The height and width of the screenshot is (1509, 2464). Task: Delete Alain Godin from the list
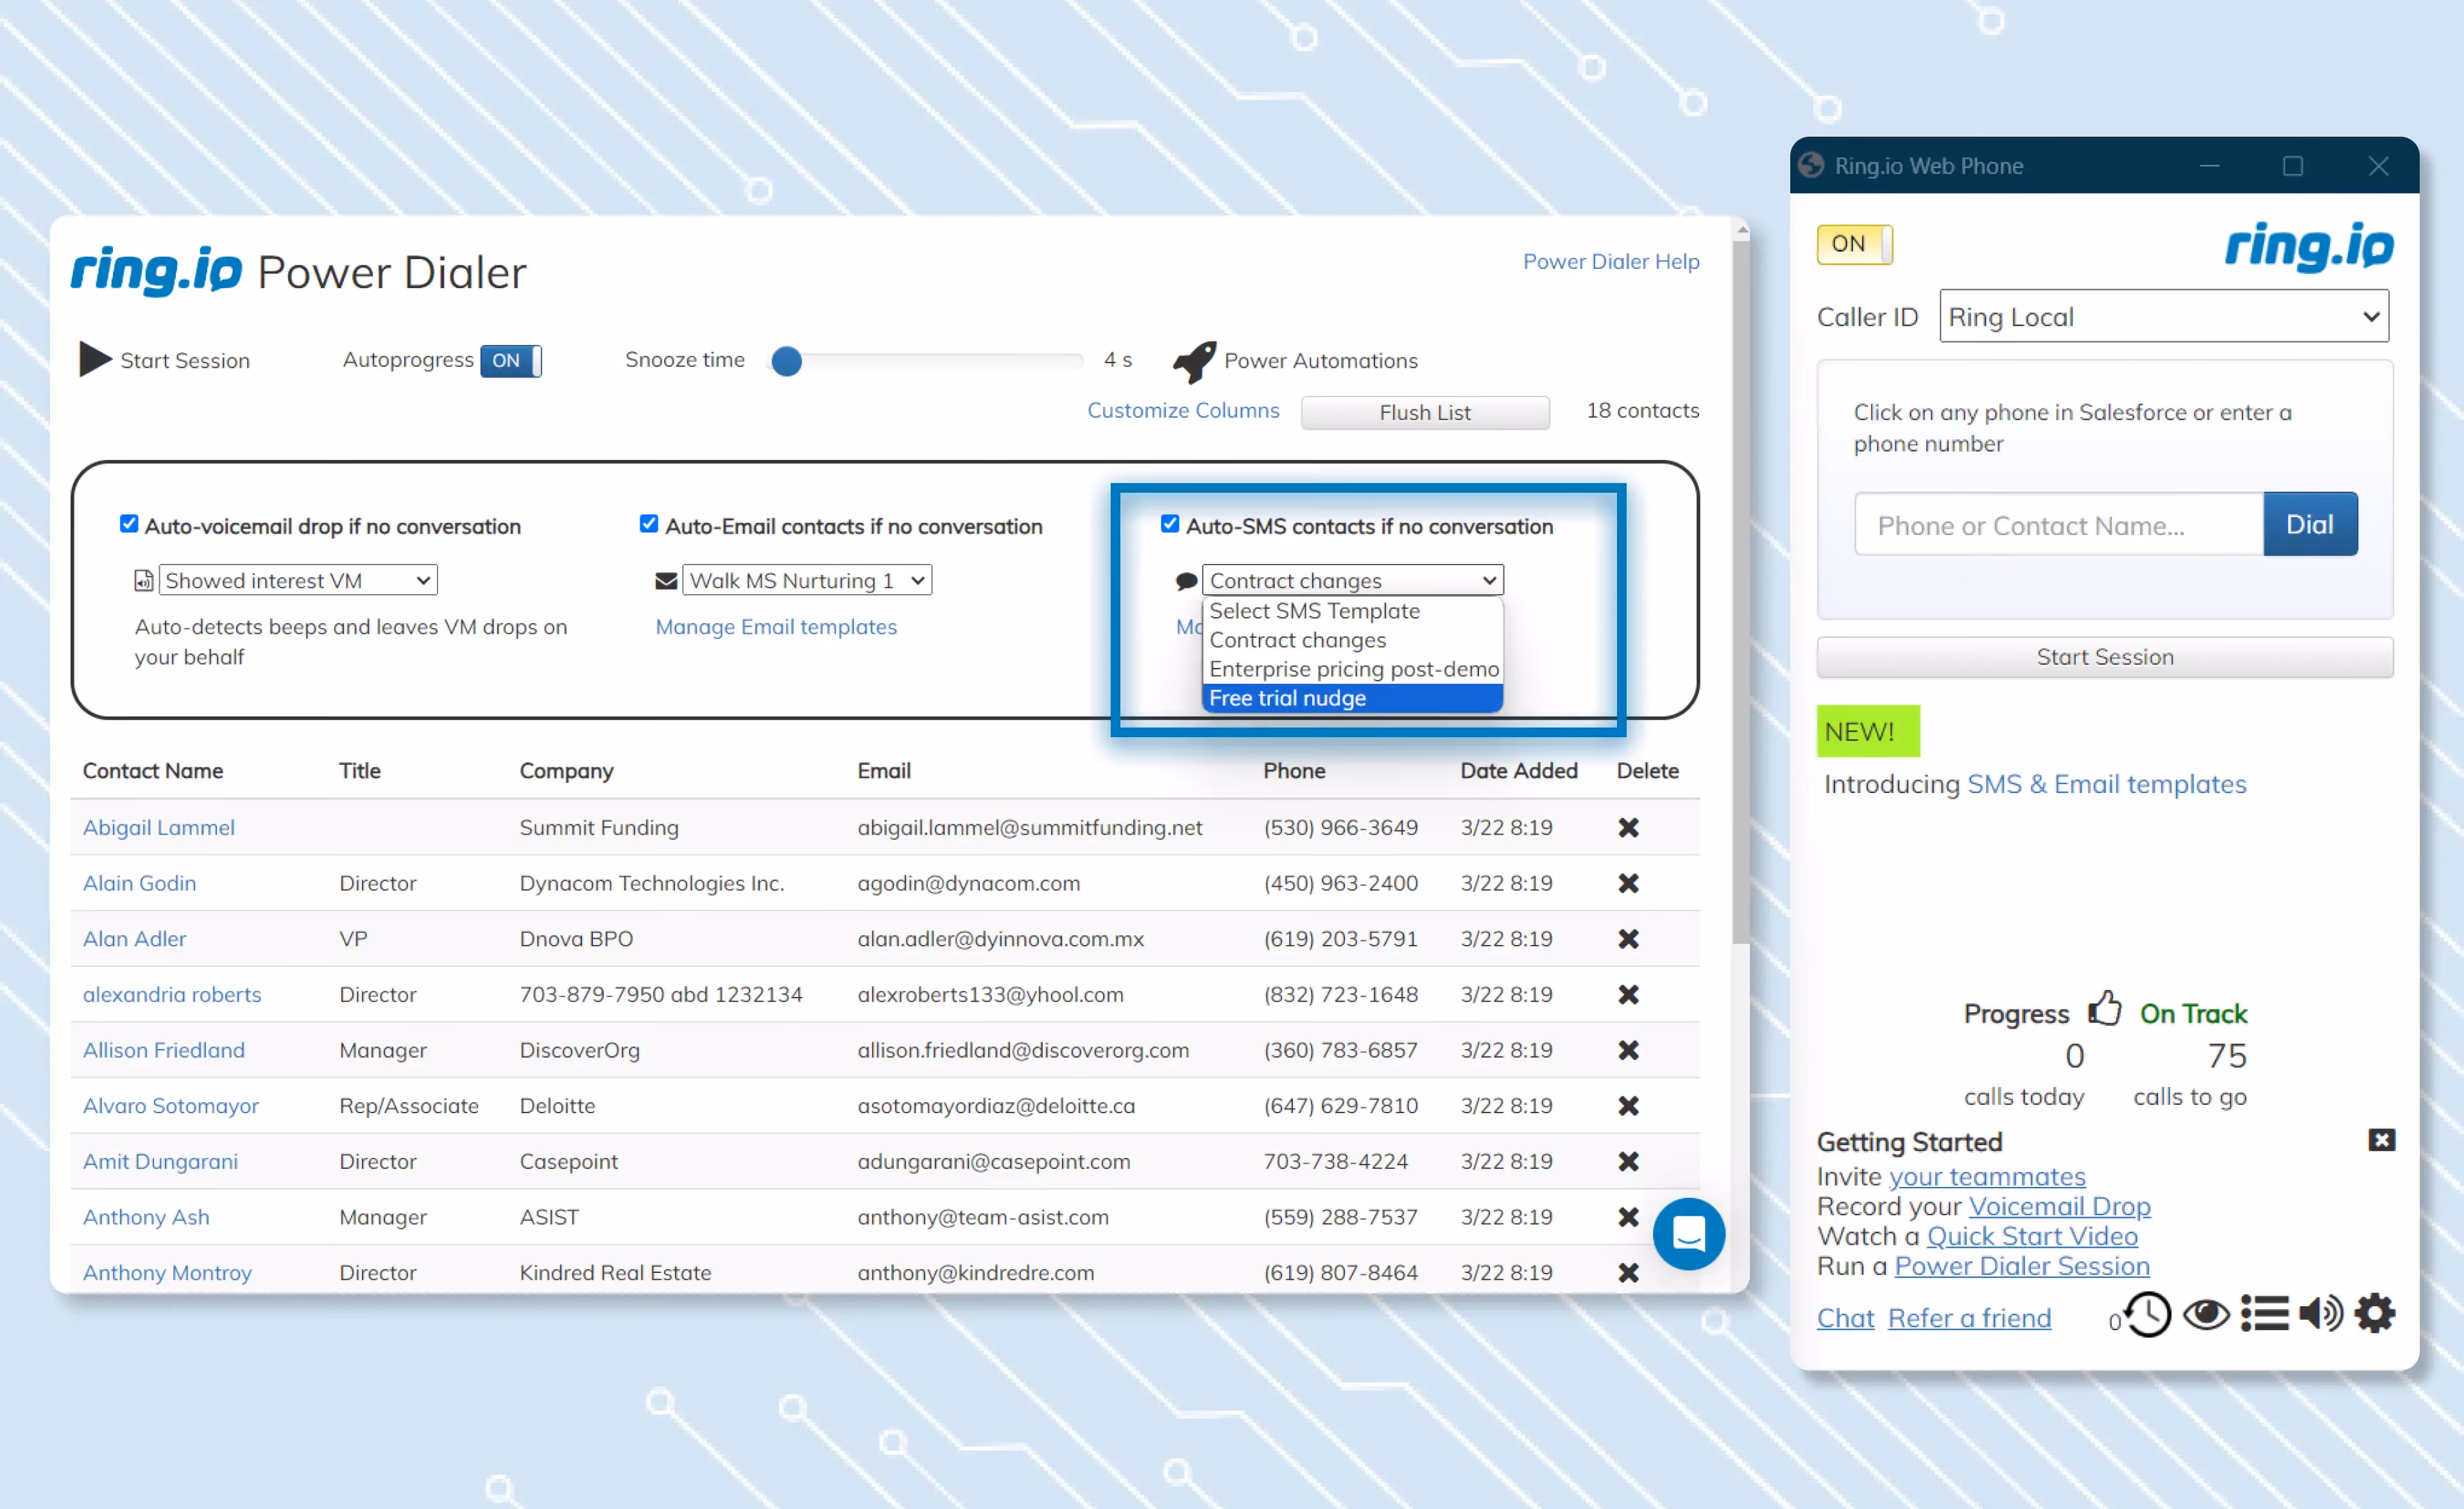click(x=1628, y=884)
